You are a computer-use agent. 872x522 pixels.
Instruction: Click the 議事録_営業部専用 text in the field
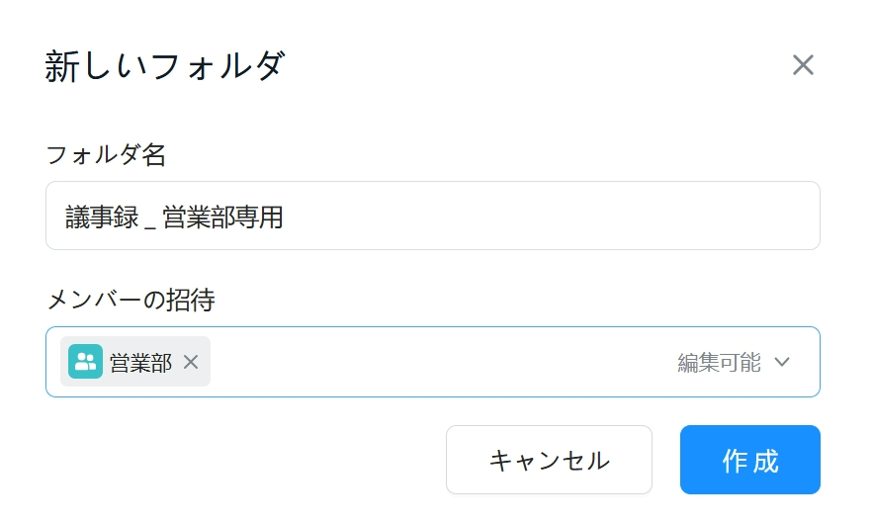click(174, 217)
